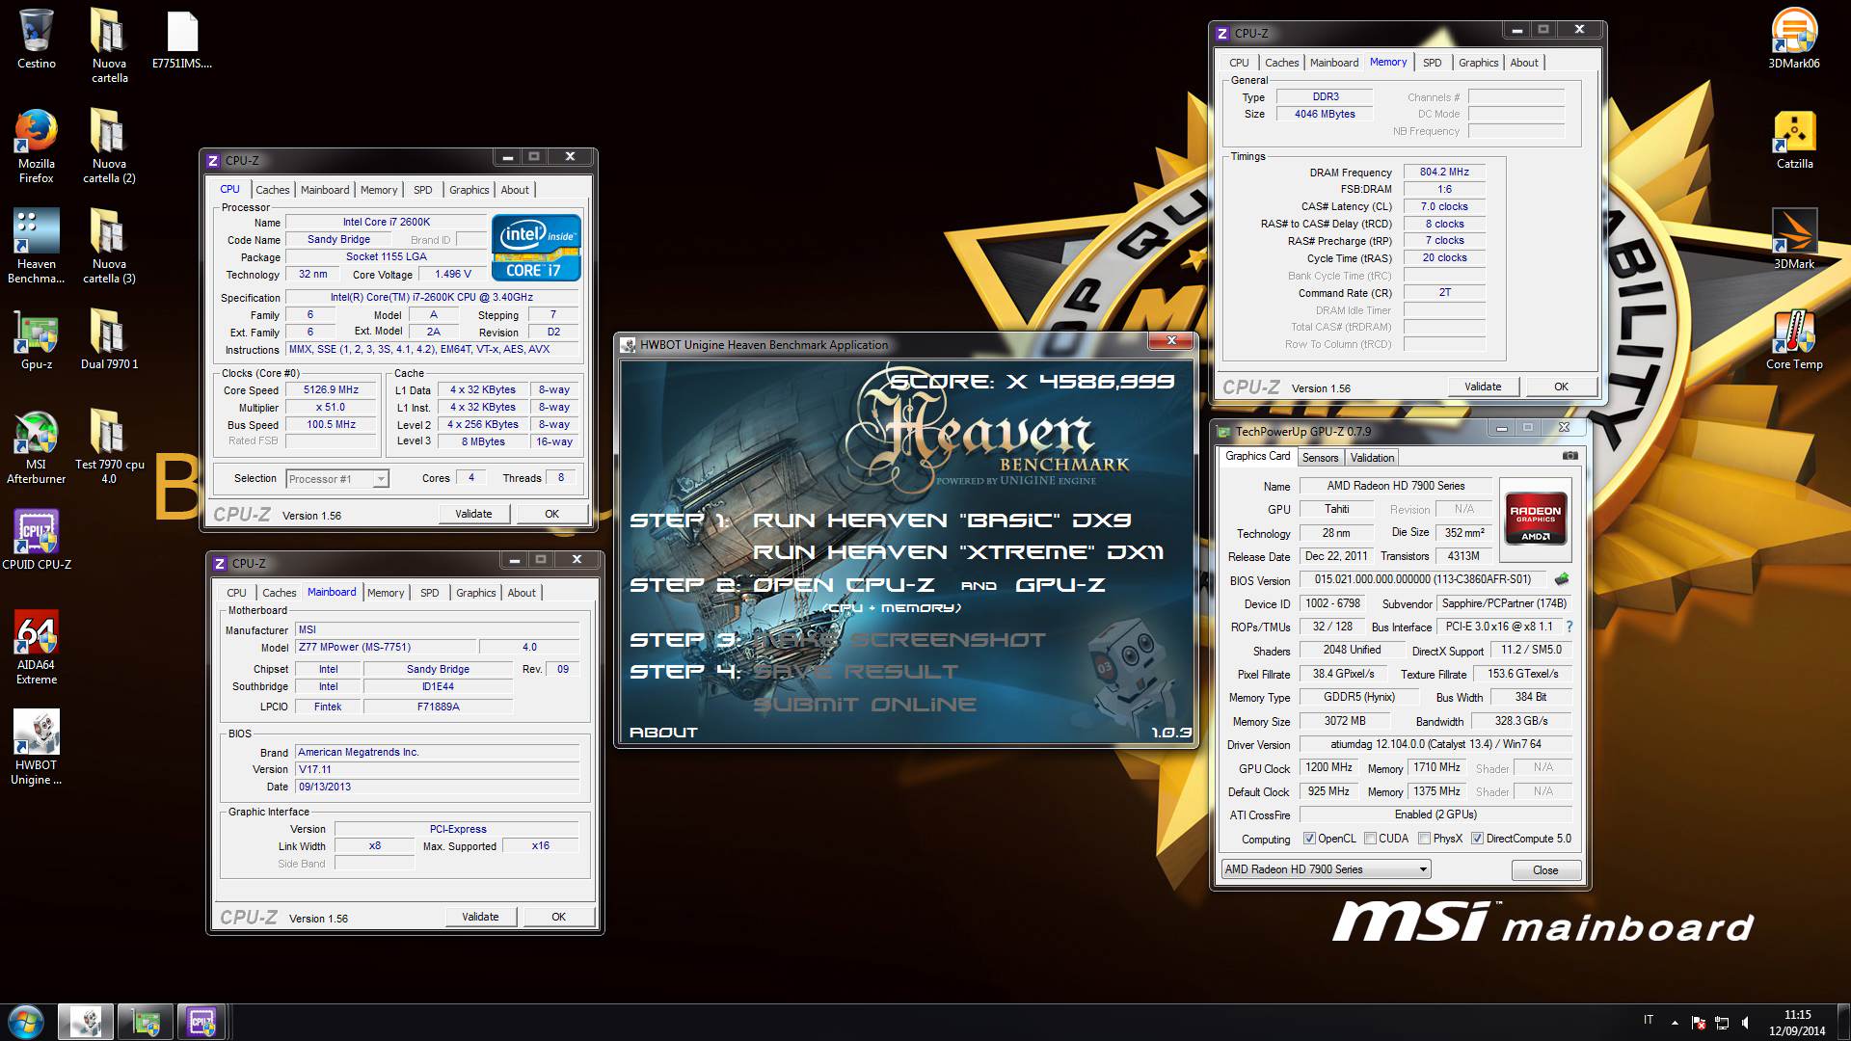The width and height of the screenshot is (1851, 1041).
Task: Open the volume speaker tray icon
Action: point(1745,1023)
